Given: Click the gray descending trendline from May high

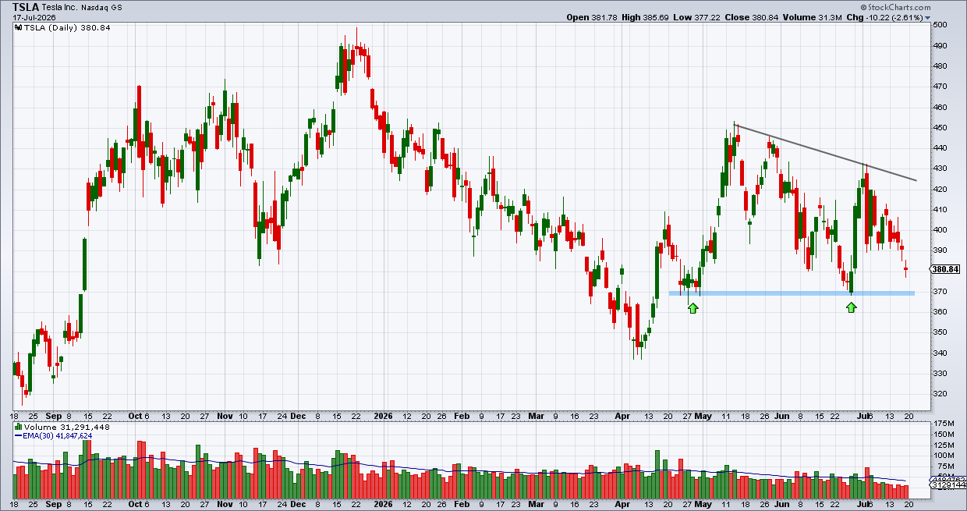Looking at the screenshot, I should (825, 152).
